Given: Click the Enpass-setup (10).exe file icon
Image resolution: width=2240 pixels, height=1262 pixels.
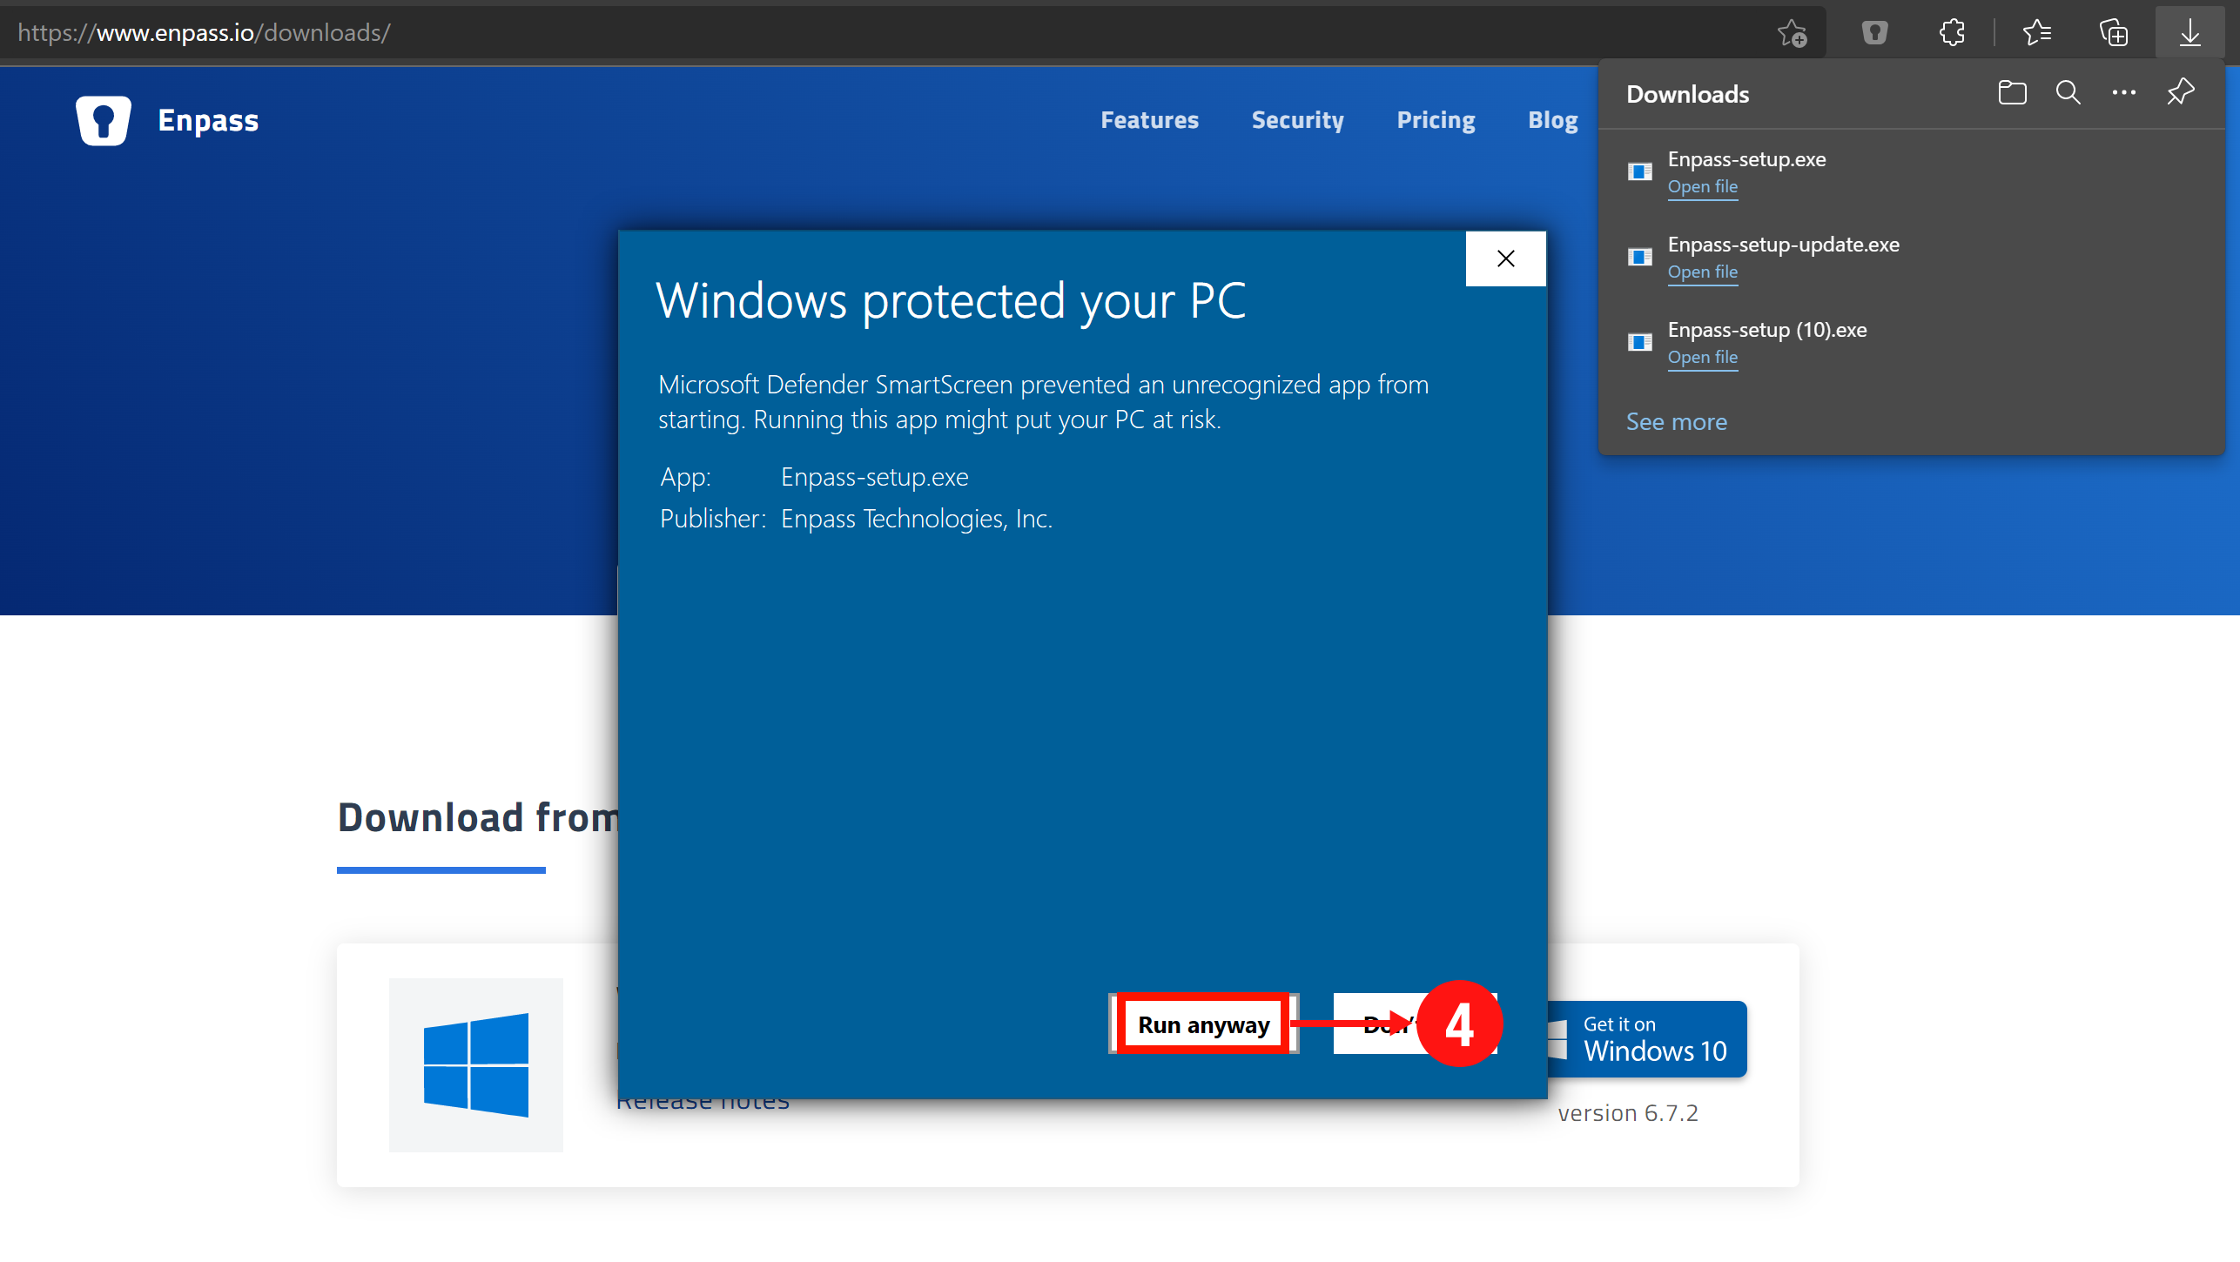Looking at the screenshot, I should pyautogui.click(x=1640, y=342).
